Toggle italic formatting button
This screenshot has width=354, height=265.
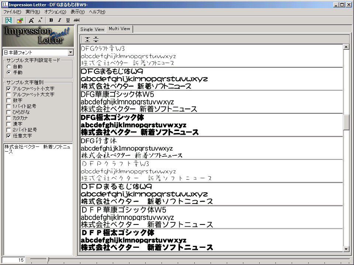pos(60,20)
